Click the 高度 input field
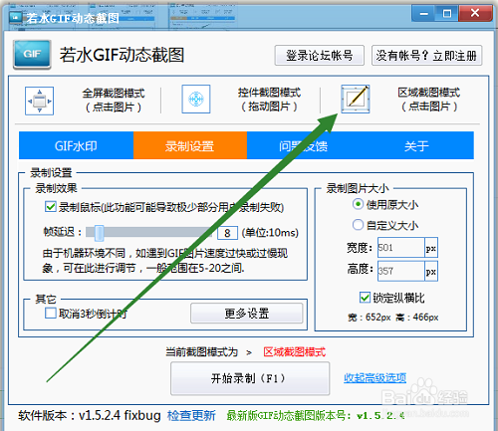This screenshot has height=431, width=498. coord(400,271)
